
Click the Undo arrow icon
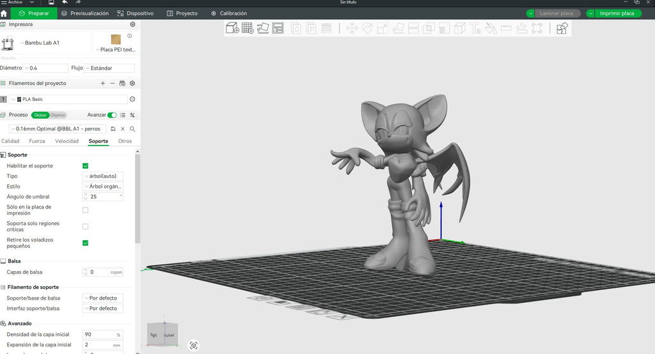(x=65, y=2)
